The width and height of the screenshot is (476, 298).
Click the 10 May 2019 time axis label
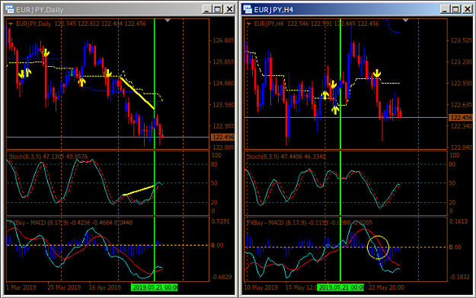[x=261, y=287]
